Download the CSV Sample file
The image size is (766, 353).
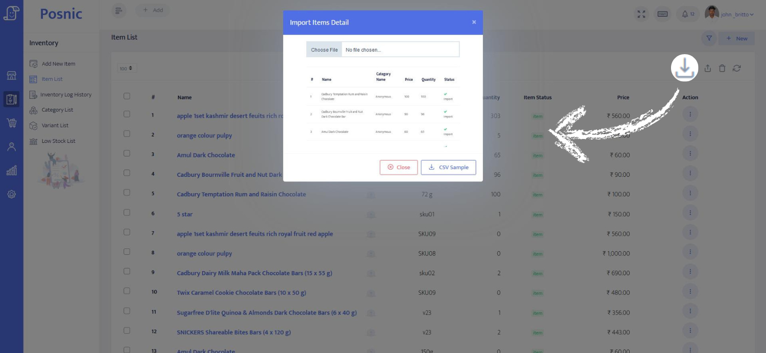(448, 167)
